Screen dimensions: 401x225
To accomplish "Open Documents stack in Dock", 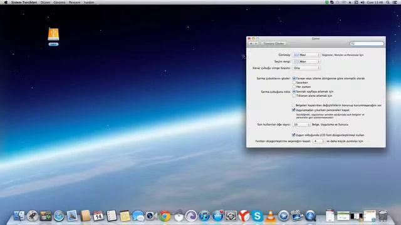I will (x=330, y=216).
